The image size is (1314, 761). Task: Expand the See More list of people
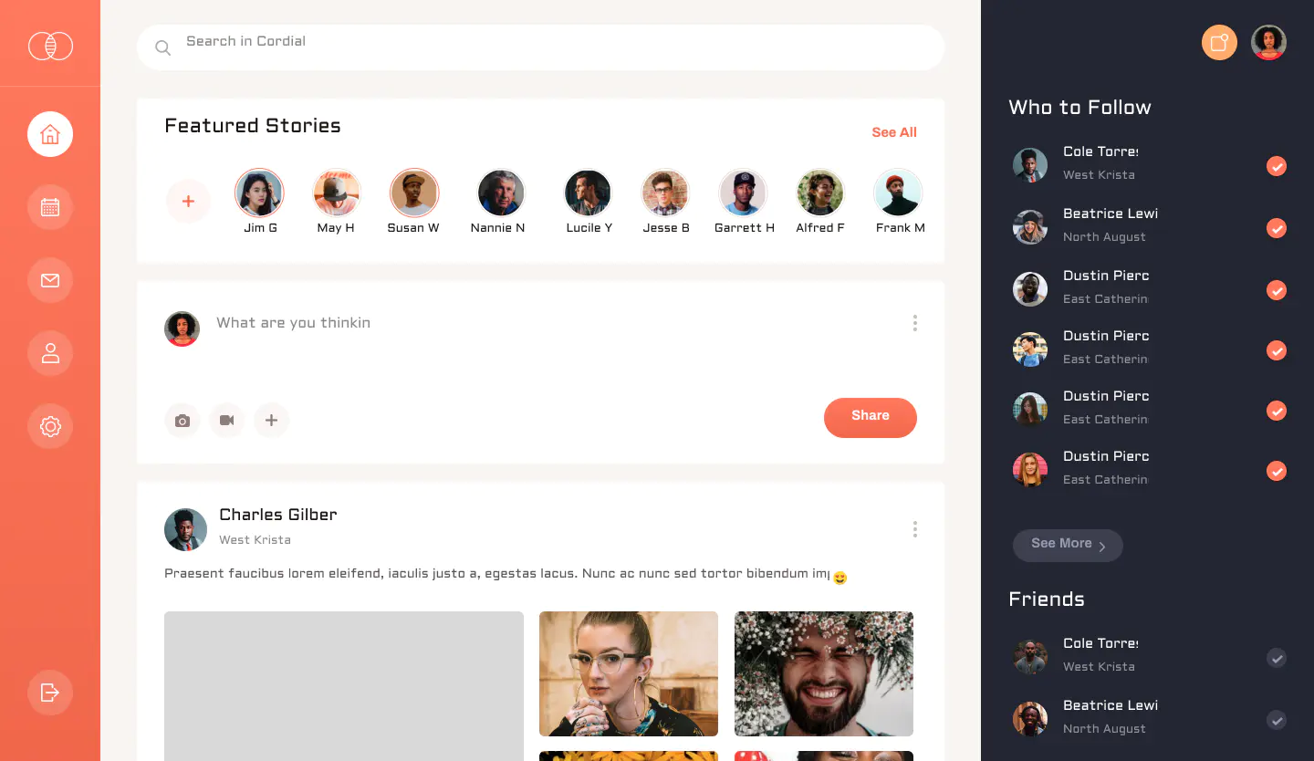(x=1068, y=546)
